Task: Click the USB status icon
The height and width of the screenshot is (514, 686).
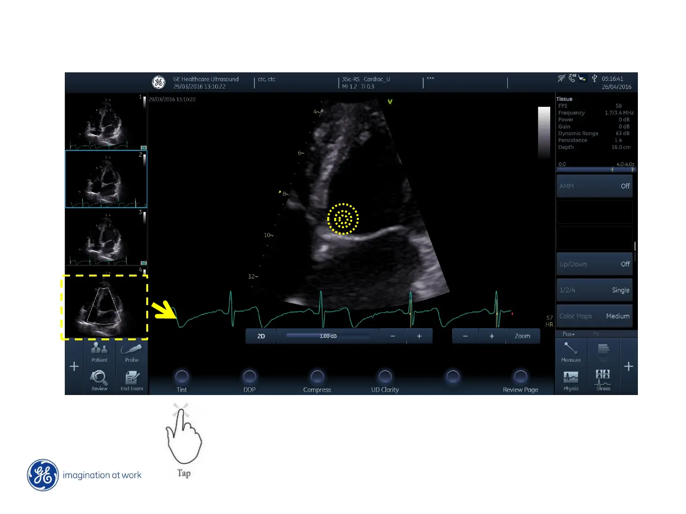Action: pos(594,79)
